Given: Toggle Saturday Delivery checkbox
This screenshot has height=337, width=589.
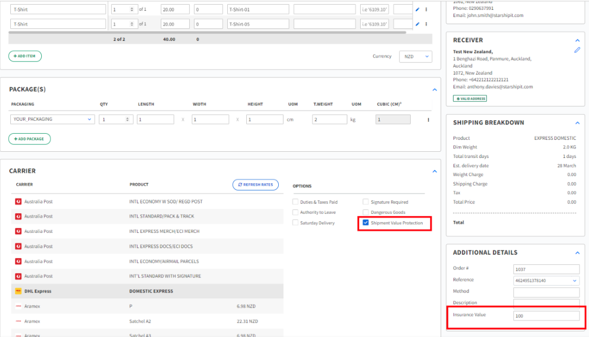Looking at the screenshot, I should 296,222.
